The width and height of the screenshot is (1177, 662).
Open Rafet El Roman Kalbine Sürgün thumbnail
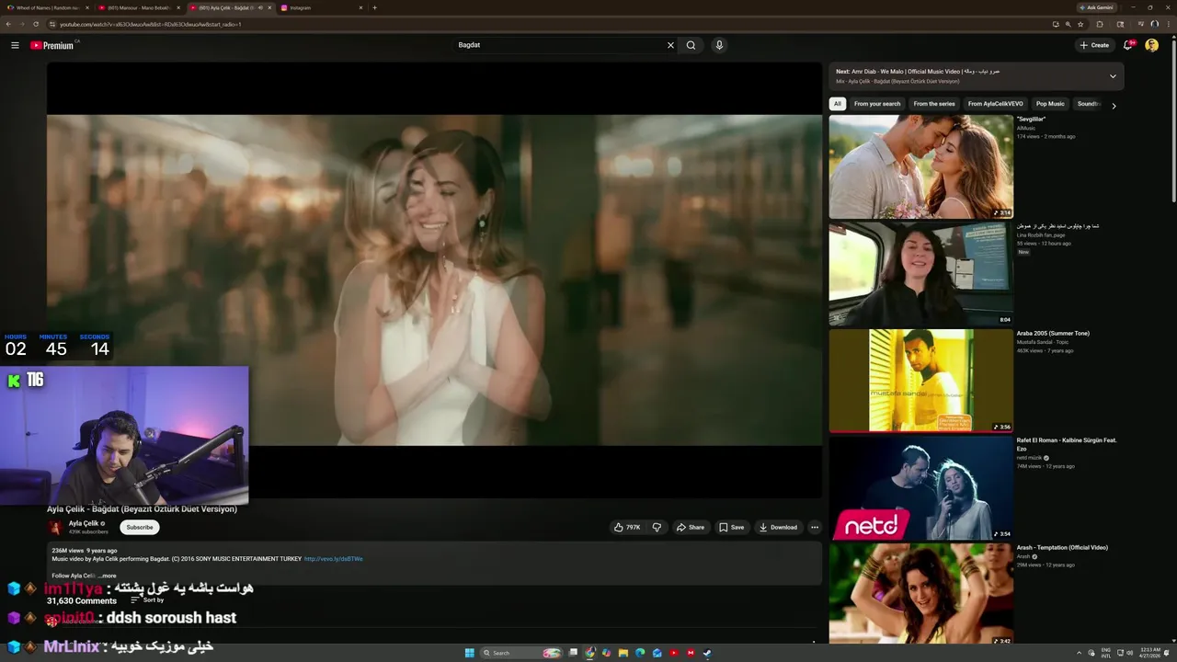coord(920,487)
